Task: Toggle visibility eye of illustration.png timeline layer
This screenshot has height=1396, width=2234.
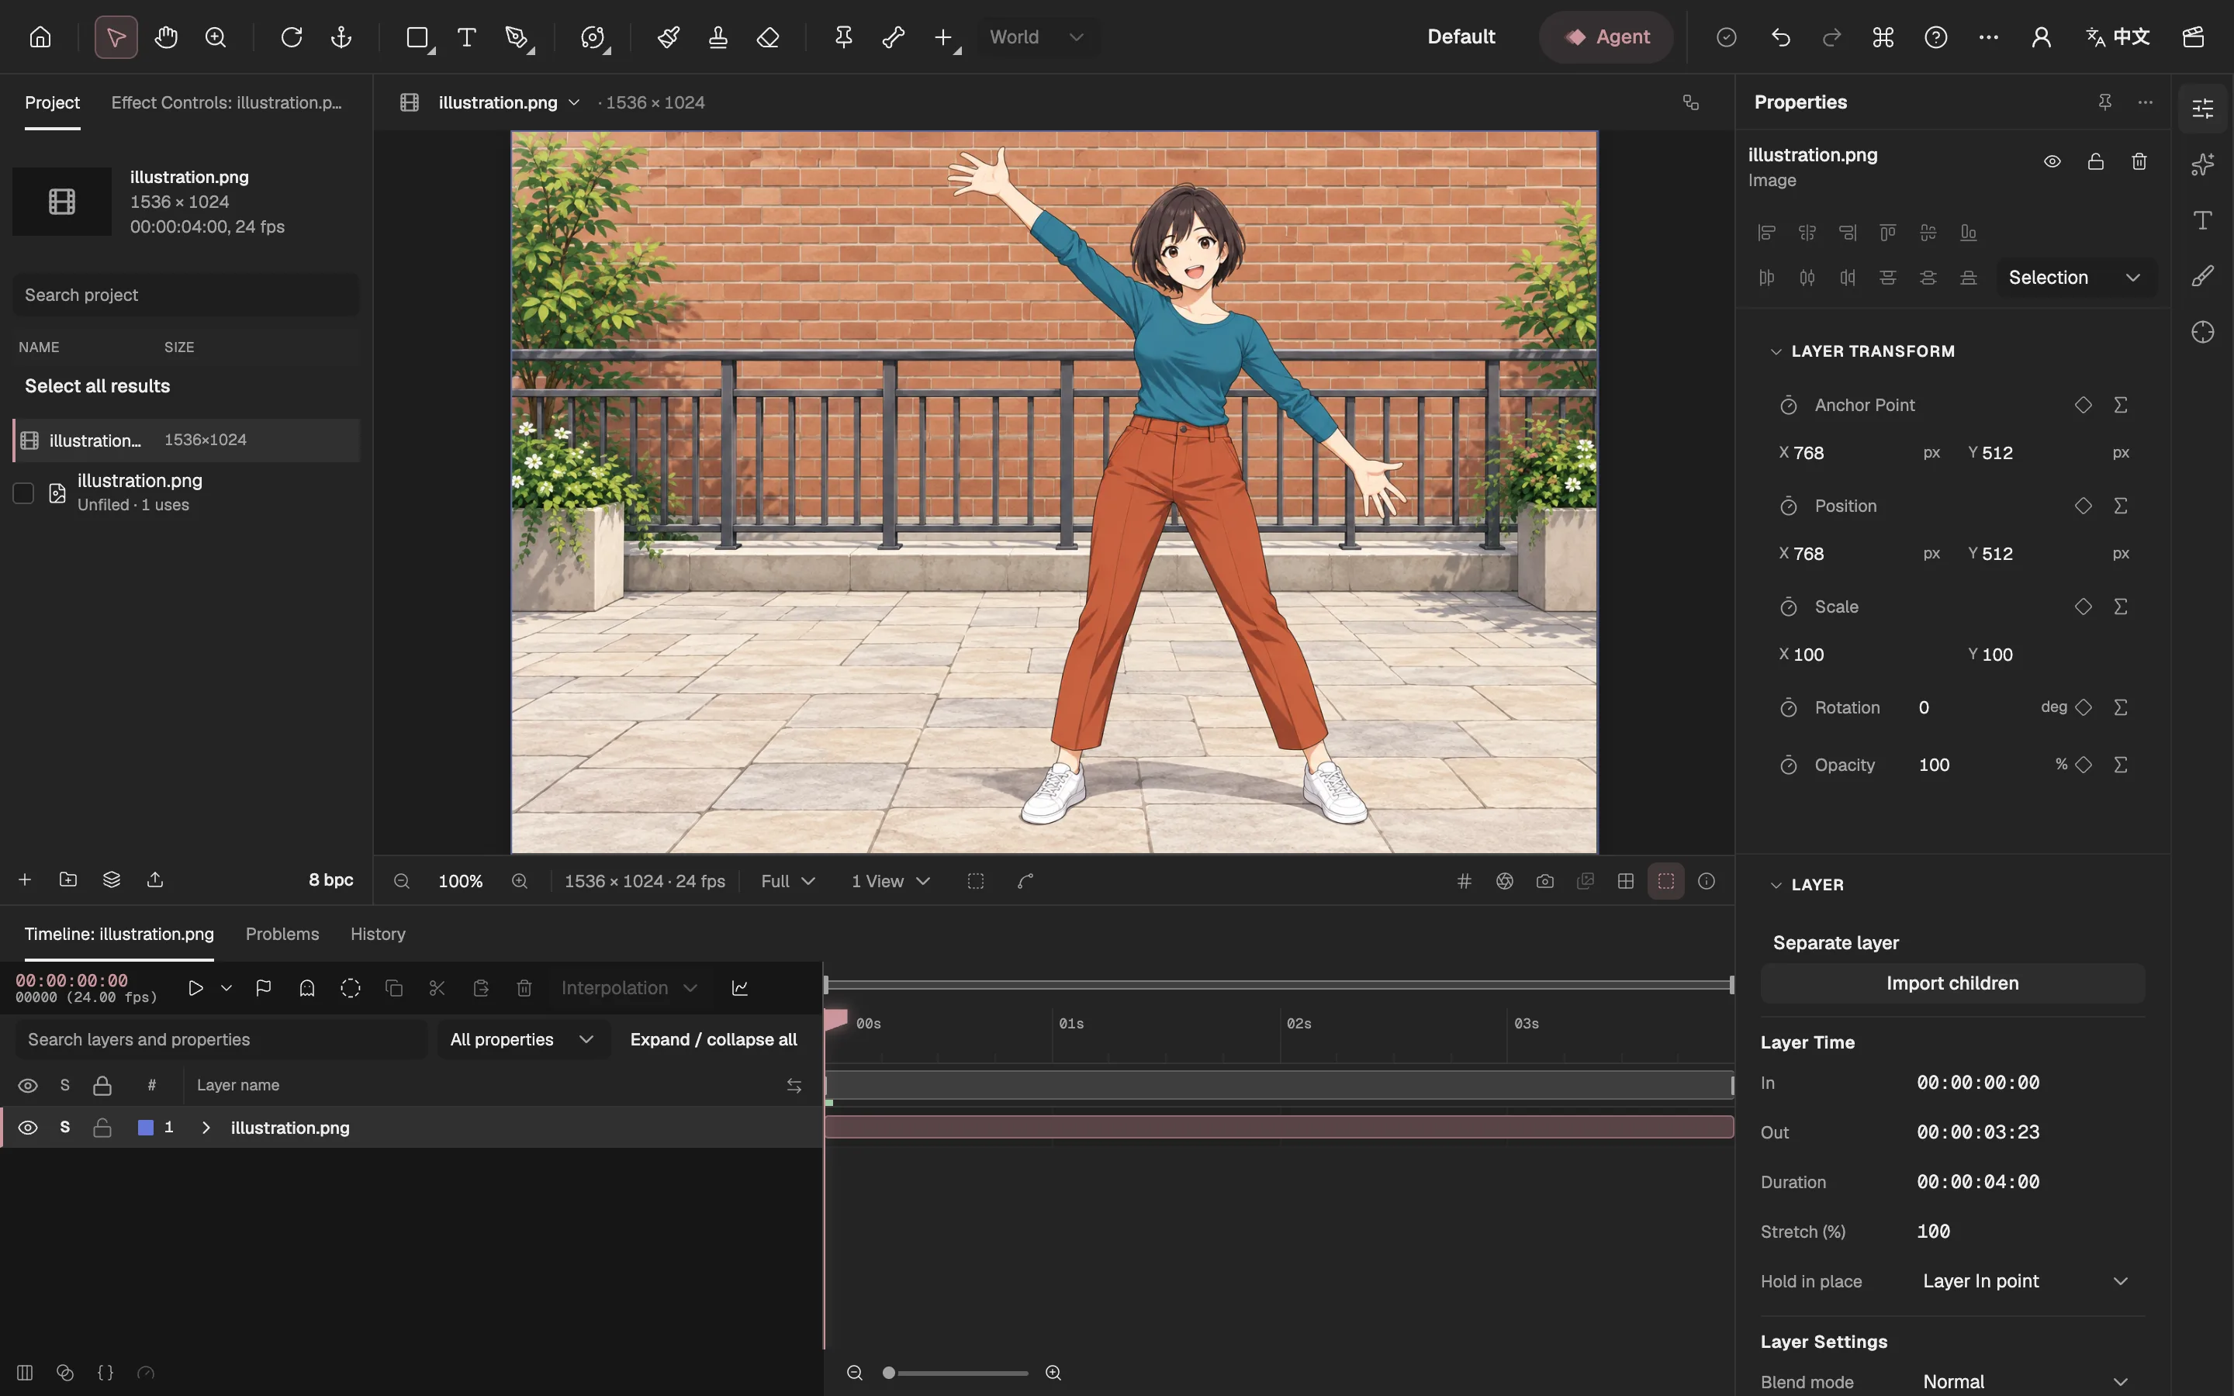Action: (28, 1128)
